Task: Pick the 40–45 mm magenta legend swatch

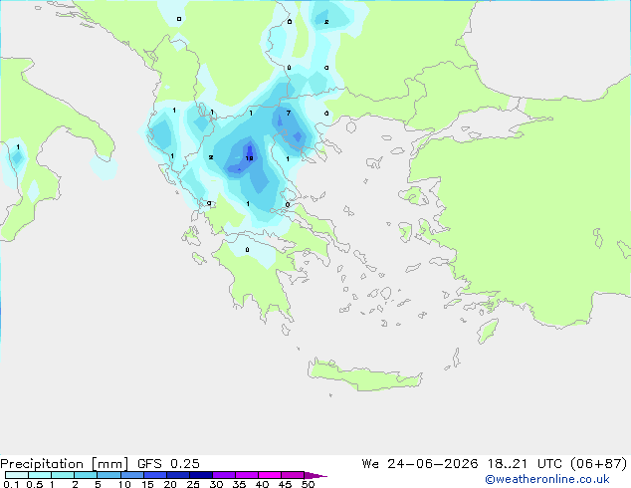Action: coord(270,475)
